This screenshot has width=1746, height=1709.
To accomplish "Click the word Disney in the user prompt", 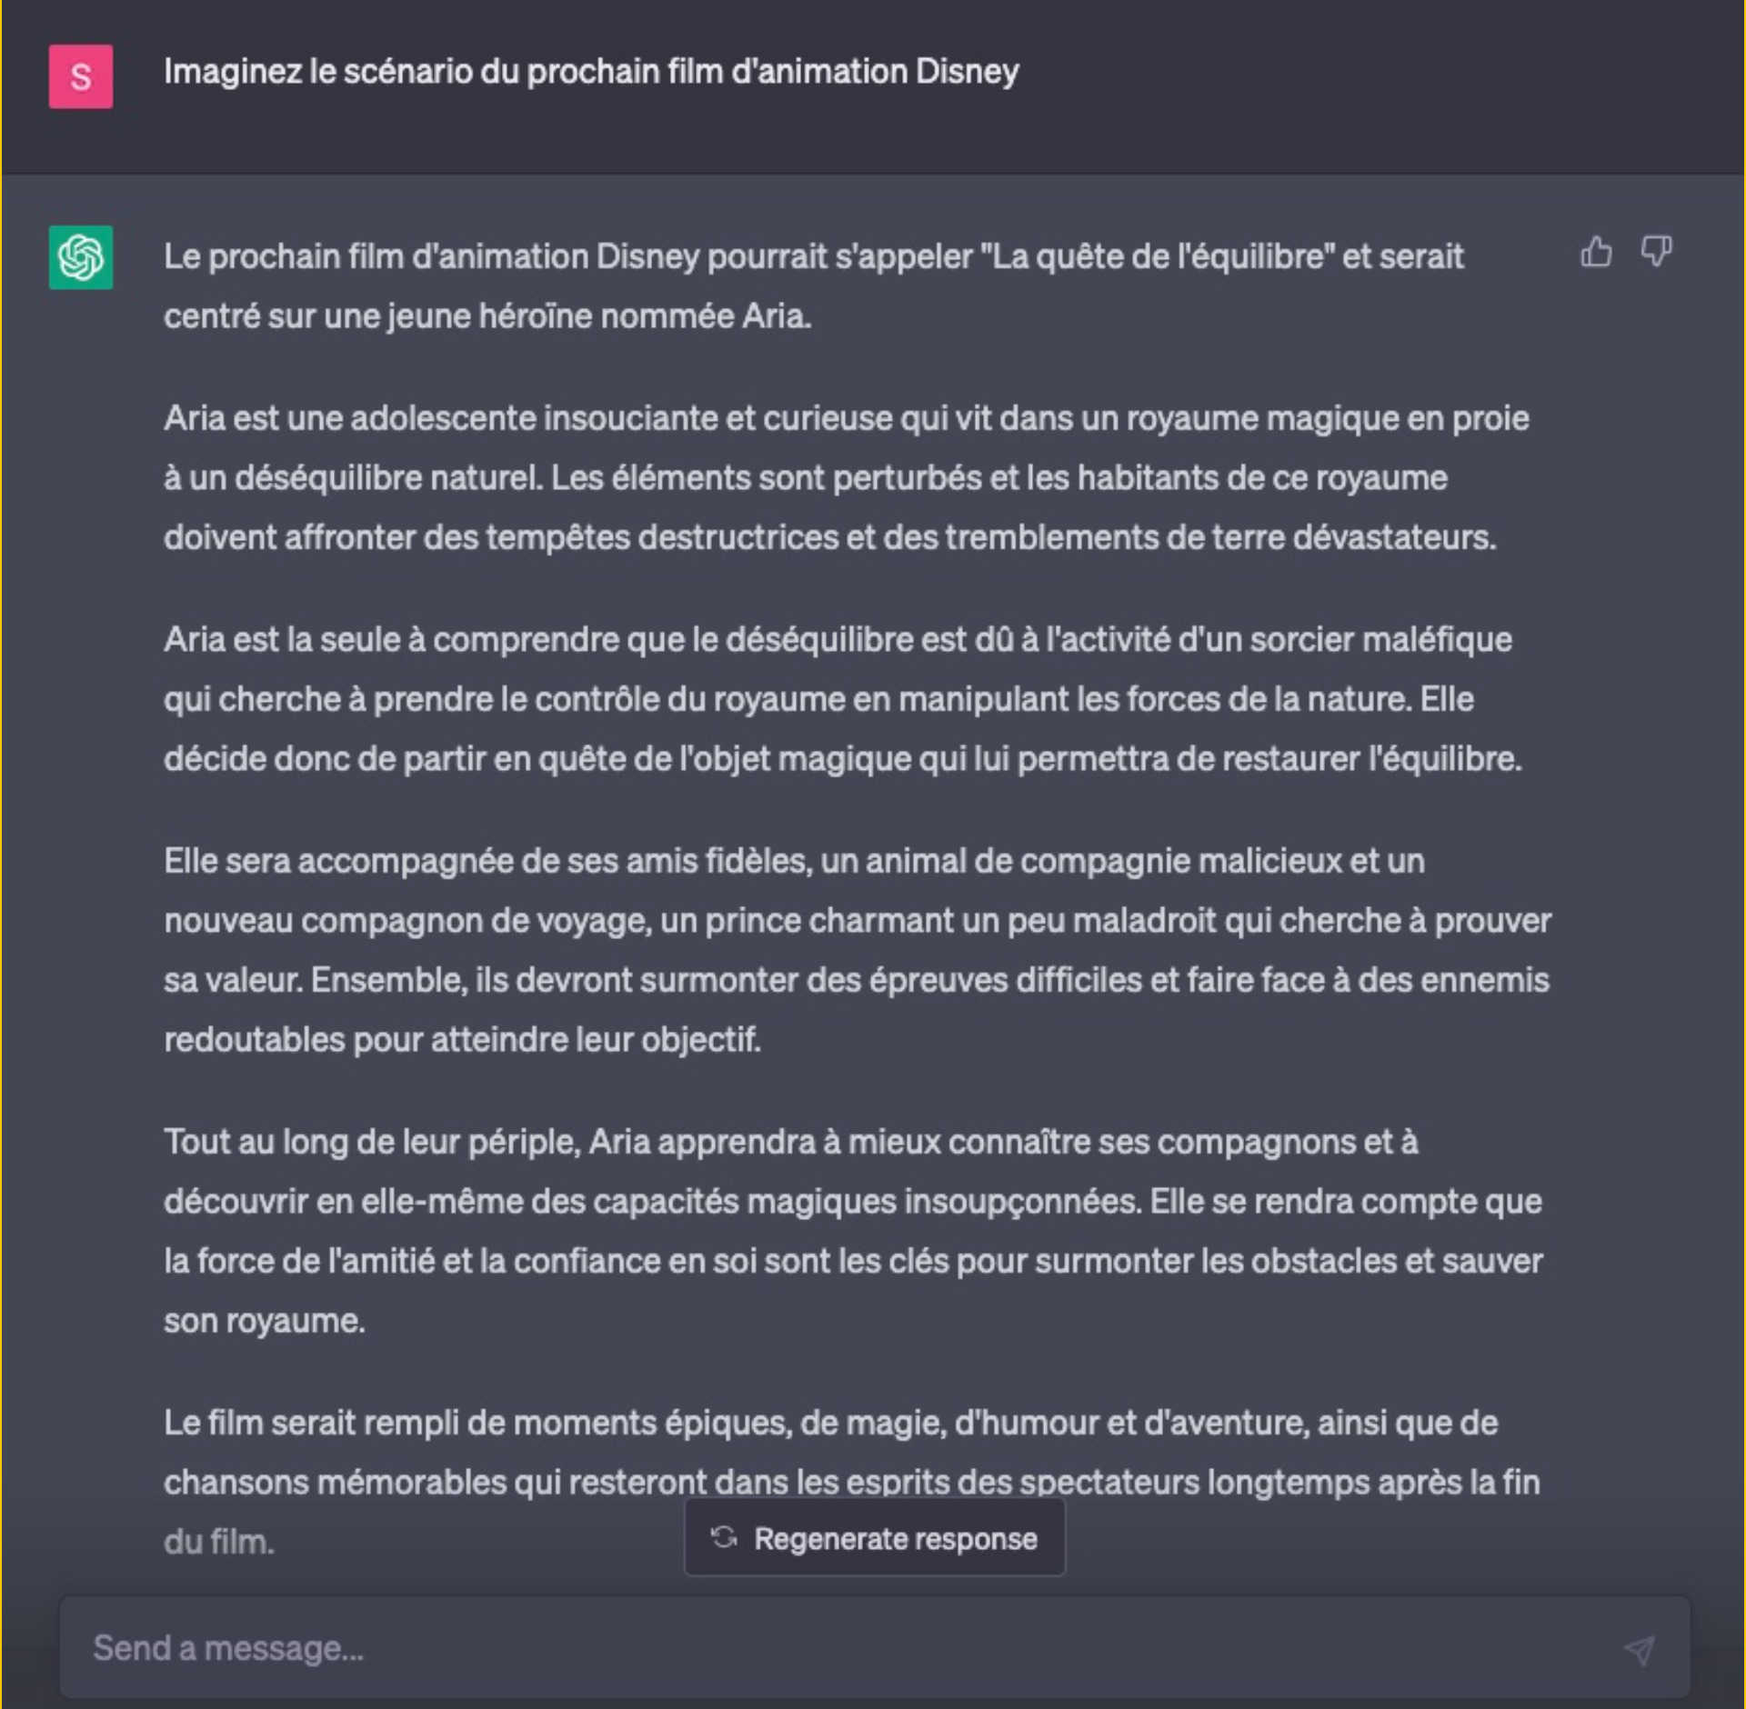I will point(968,72).
